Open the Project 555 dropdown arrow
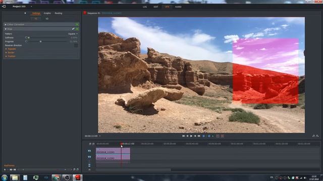The width and height of the screenshot is (323, 181). [x=31, y=7]
